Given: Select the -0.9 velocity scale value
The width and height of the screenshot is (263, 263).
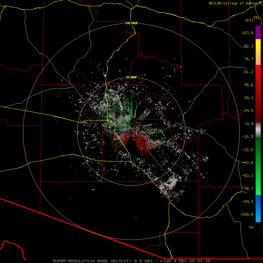Looking at the screenshot, I should click(x=249, y=124).
